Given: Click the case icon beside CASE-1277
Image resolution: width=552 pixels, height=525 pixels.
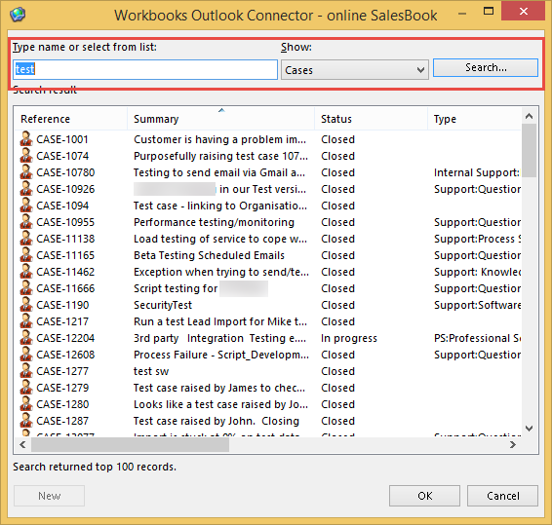Looking at the screenshot, I should (26, 370).
